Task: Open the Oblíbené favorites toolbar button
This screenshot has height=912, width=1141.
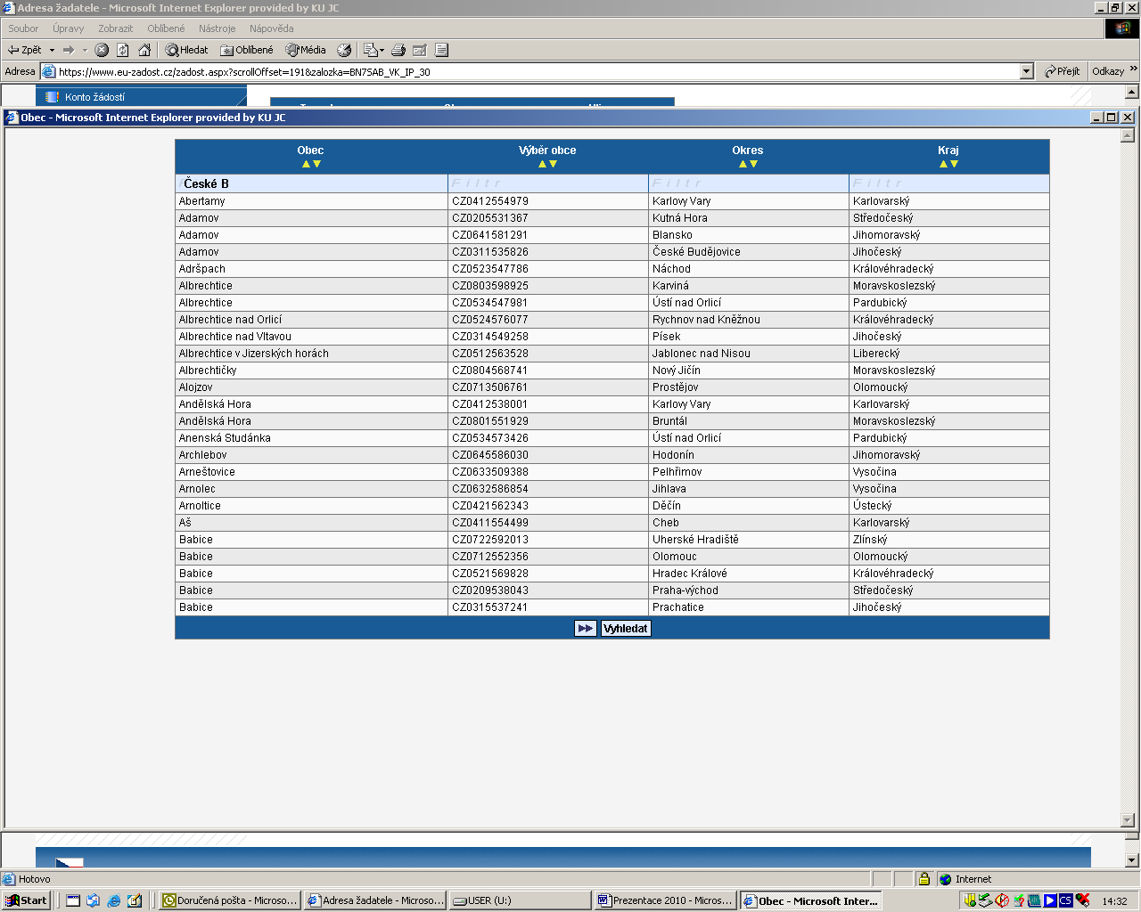Action: coord(247,50)
